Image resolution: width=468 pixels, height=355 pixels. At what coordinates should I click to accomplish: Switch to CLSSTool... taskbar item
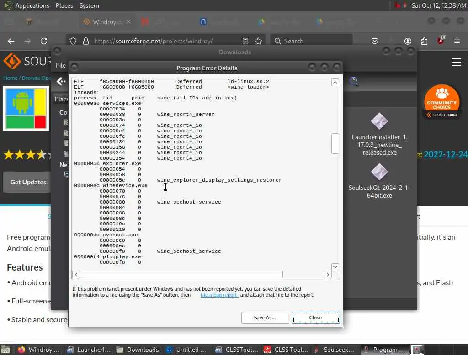(237, 350)
